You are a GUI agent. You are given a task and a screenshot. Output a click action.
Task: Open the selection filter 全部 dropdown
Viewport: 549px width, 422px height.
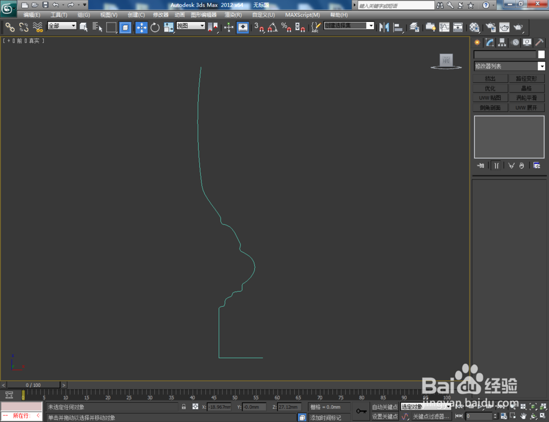pyautogui.click(x=62, y=26)
